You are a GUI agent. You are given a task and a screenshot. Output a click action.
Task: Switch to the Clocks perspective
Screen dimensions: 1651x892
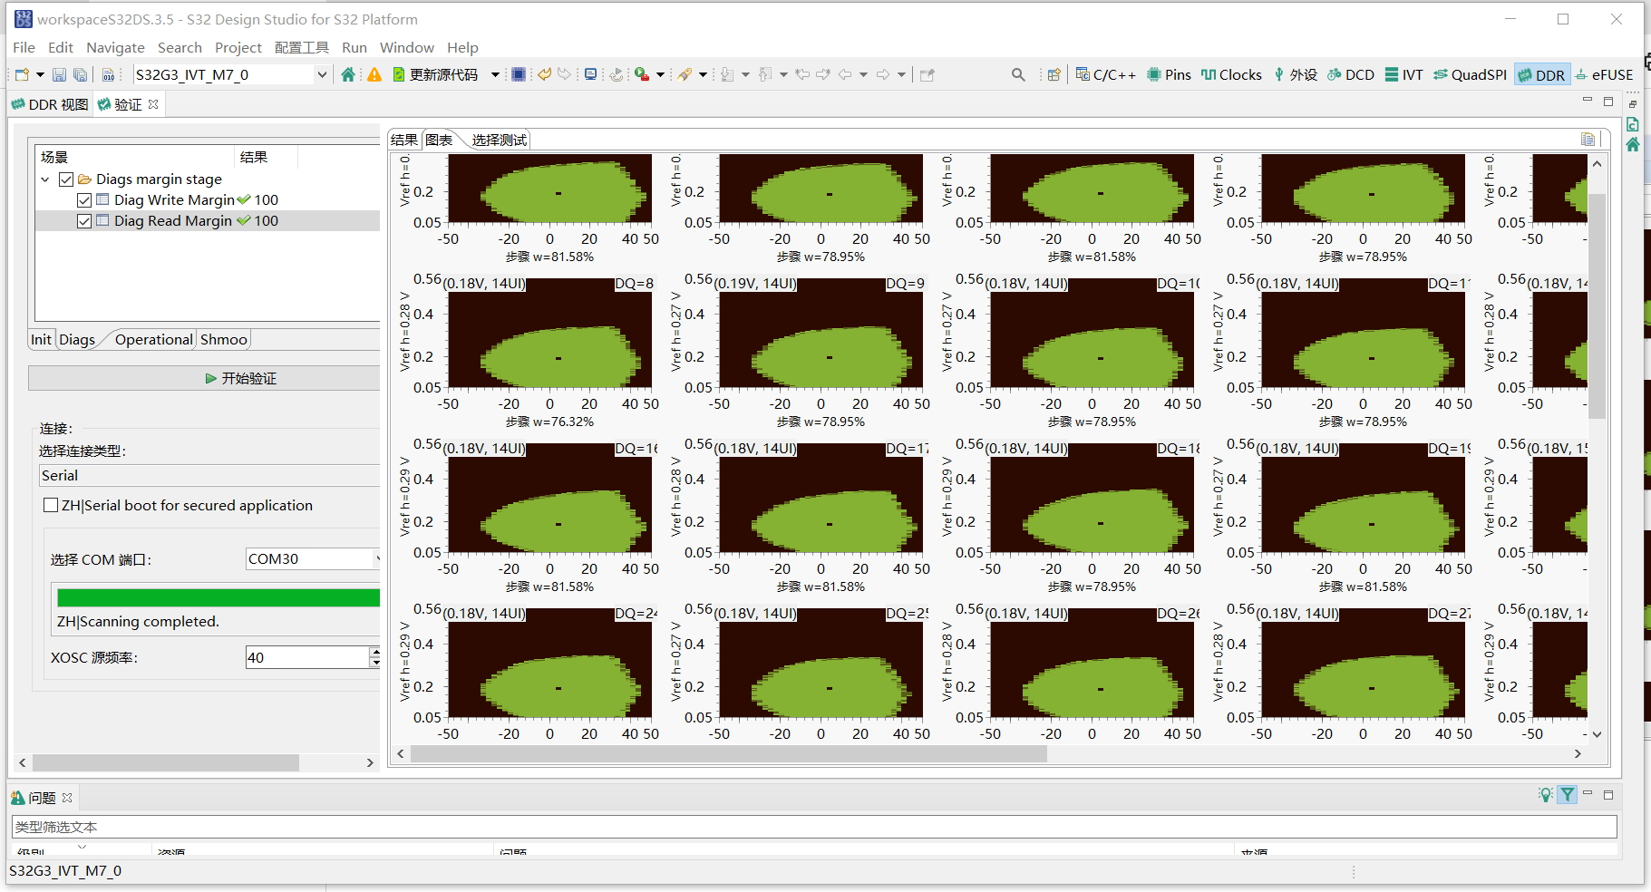1231,74
